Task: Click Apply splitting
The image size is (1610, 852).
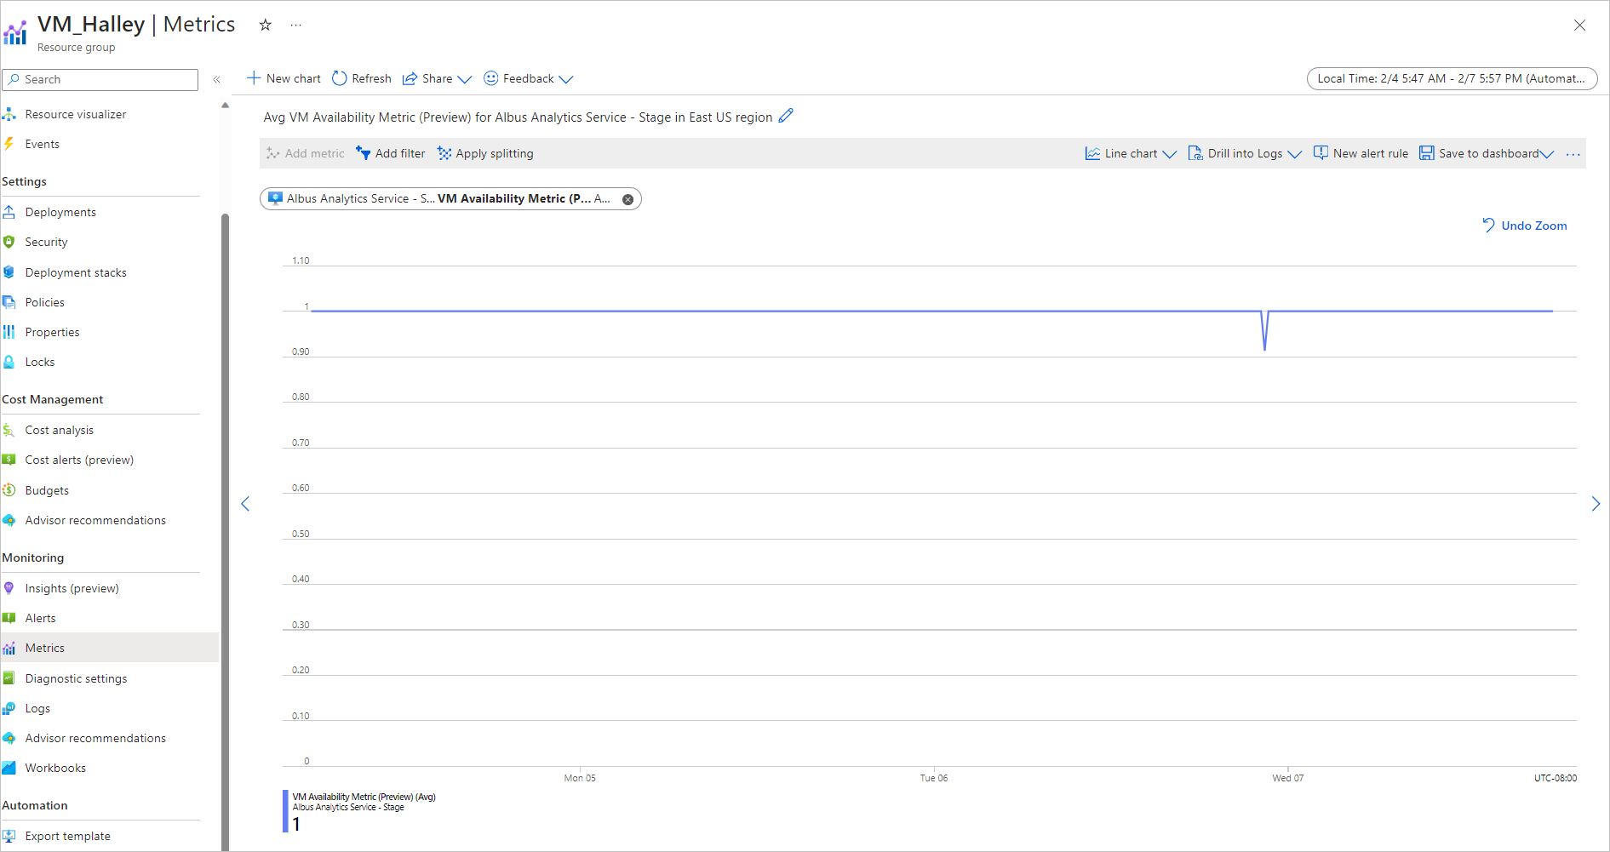Action: [x=485, y=153]
